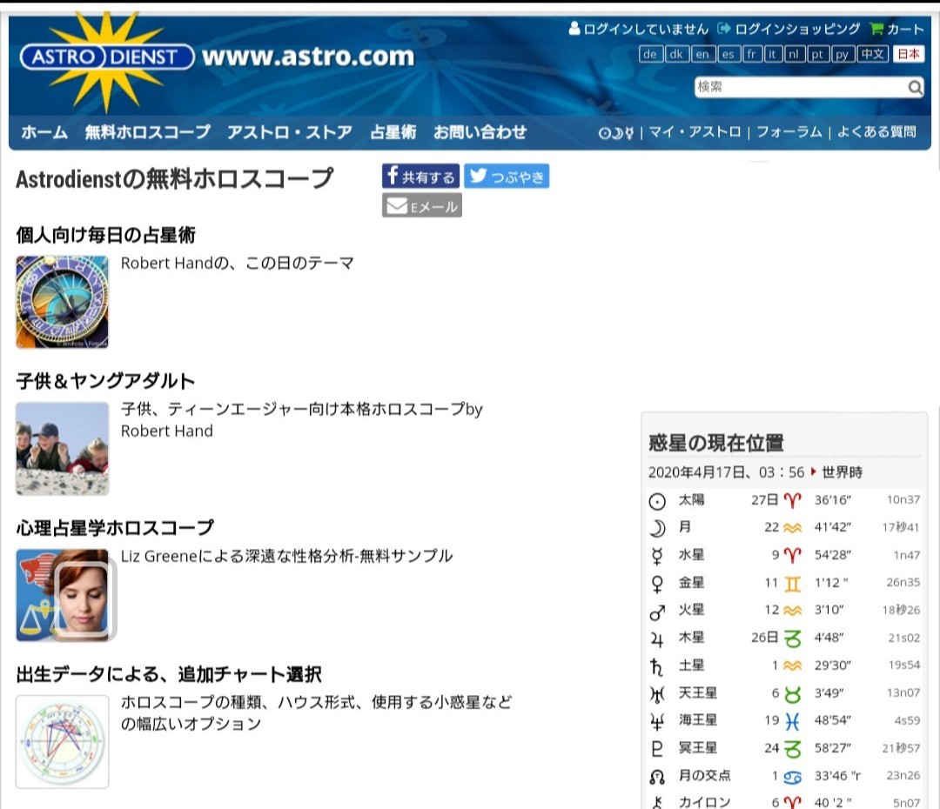Screen dimensions: 940x809
Task: Open the お問い合わせ menu
Action: click(480, 132)
